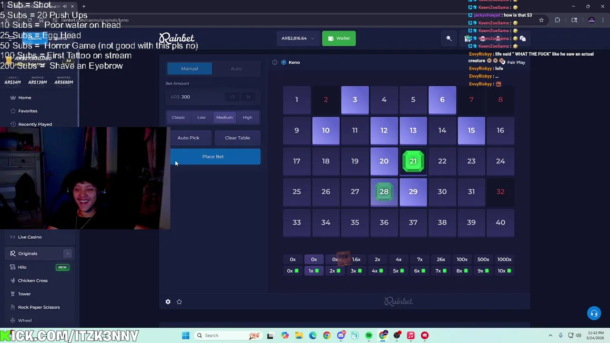Deselect Keno tile 15
This screenshot has height=343, width=610.
click(x=471, y=130)
